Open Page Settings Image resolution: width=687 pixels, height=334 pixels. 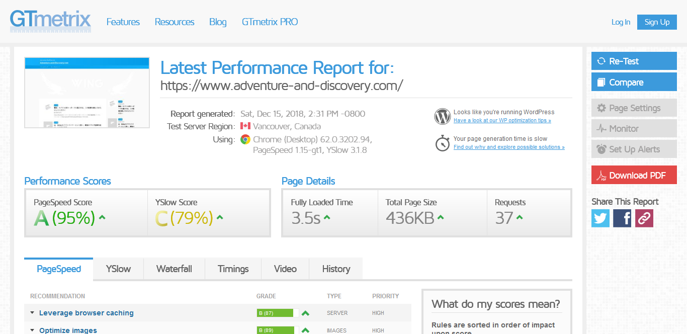pos(634,108)
